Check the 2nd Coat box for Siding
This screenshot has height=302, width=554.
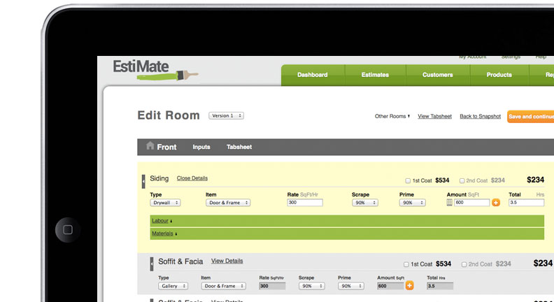click(x=463, y=180)
